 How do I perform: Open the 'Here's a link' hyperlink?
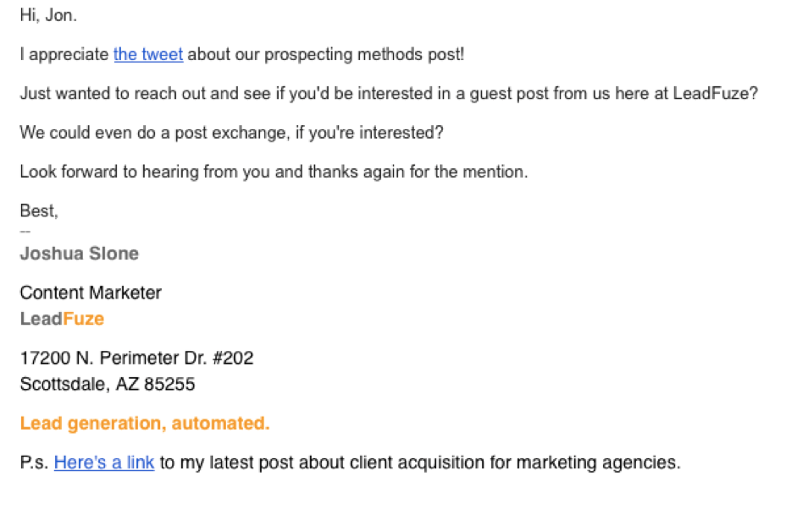point(104,462)
